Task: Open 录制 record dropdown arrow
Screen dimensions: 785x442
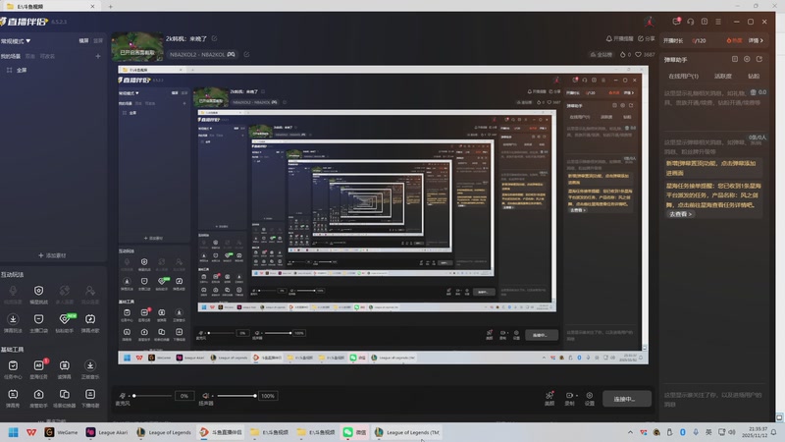Action: [577, 396]
